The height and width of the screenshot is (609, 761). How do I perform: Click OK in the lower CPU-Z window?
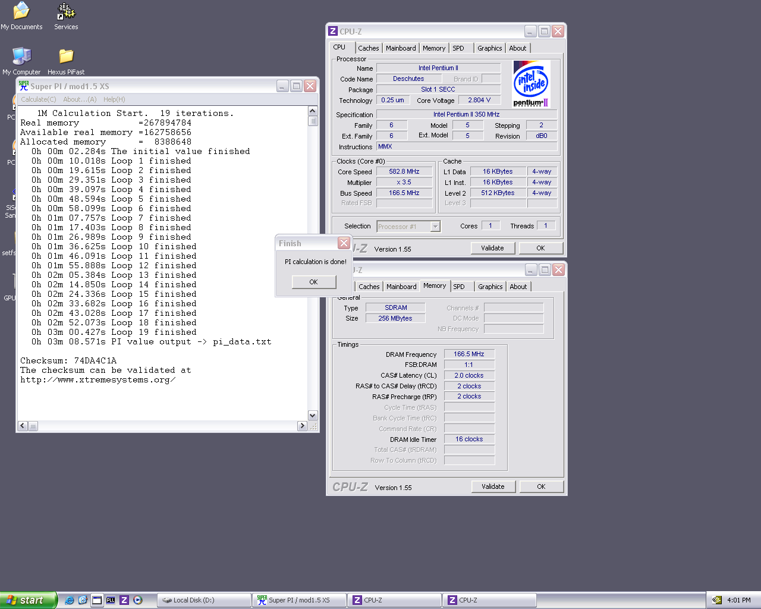(x=541, y=486)
